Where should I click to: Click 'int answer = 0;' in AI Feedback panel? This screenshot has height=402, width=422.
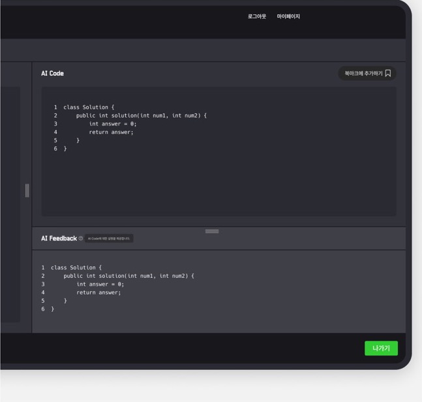100,284
